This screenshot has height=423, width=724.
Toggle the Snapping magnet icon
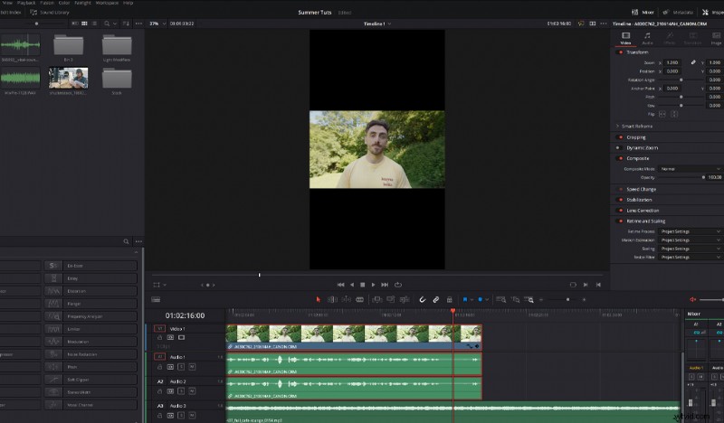click(x=422, y=299)
